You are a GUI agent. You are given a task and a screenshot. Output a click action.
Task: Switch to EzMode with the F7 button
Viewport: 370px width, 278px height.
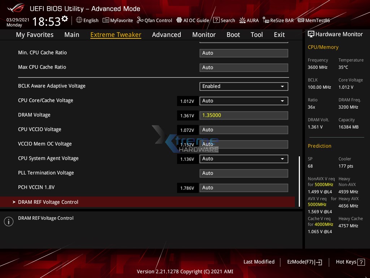click(304, 262)
